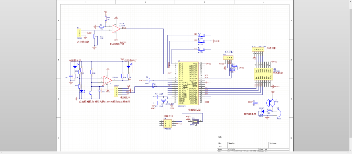Viewport: 352px width, 154px height.
Task: Click the COM4 module interface connector
Action: [117, 91]
